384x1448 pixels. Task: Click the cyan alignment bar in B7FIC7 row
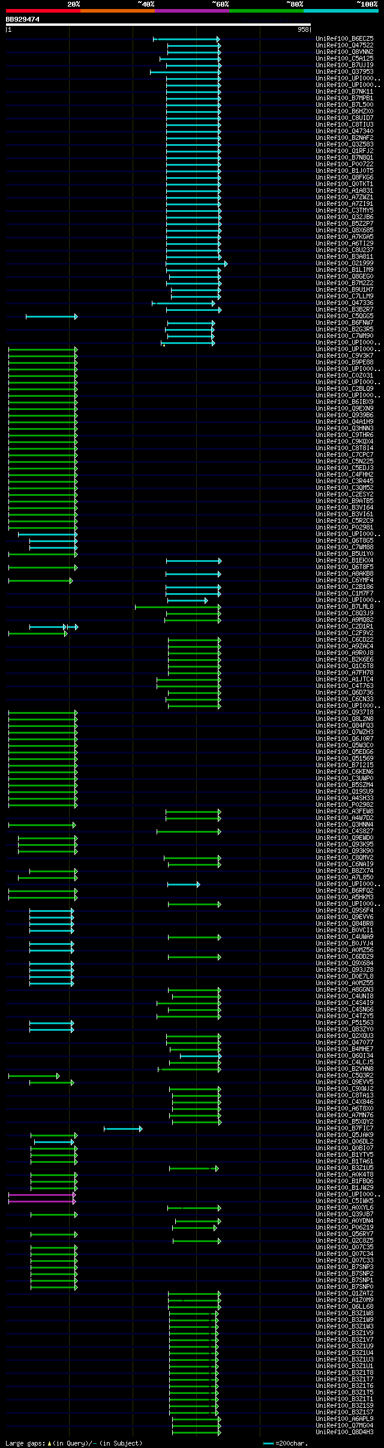(123, 1129)
